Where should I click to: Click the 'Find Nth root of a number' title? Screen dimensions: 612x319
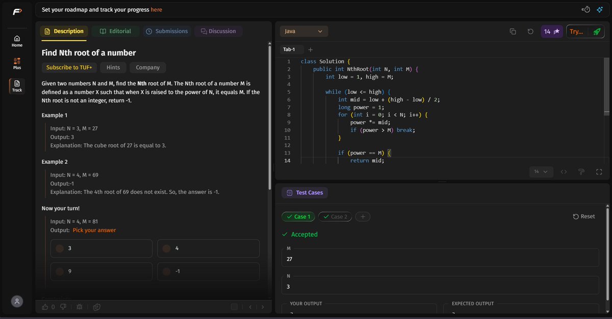tap(89, 53)
